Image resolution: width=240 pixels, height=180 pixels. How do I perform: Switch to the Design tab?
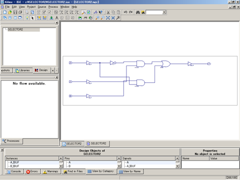[41, 70]
